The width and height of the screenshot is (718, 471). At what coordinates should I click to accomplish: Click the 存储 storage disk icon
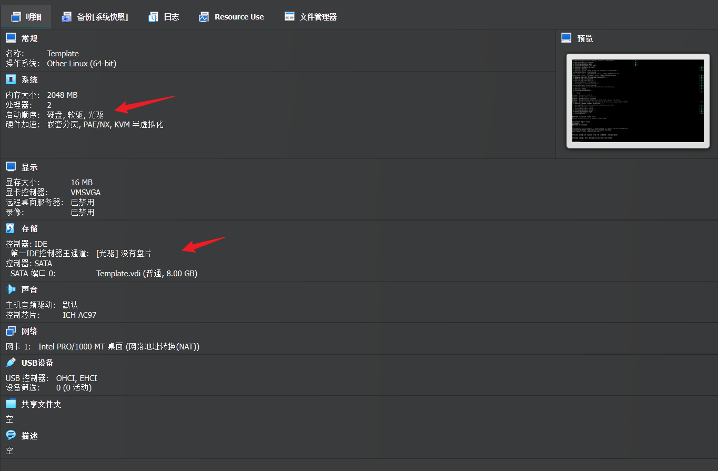[x=11, y=228]
